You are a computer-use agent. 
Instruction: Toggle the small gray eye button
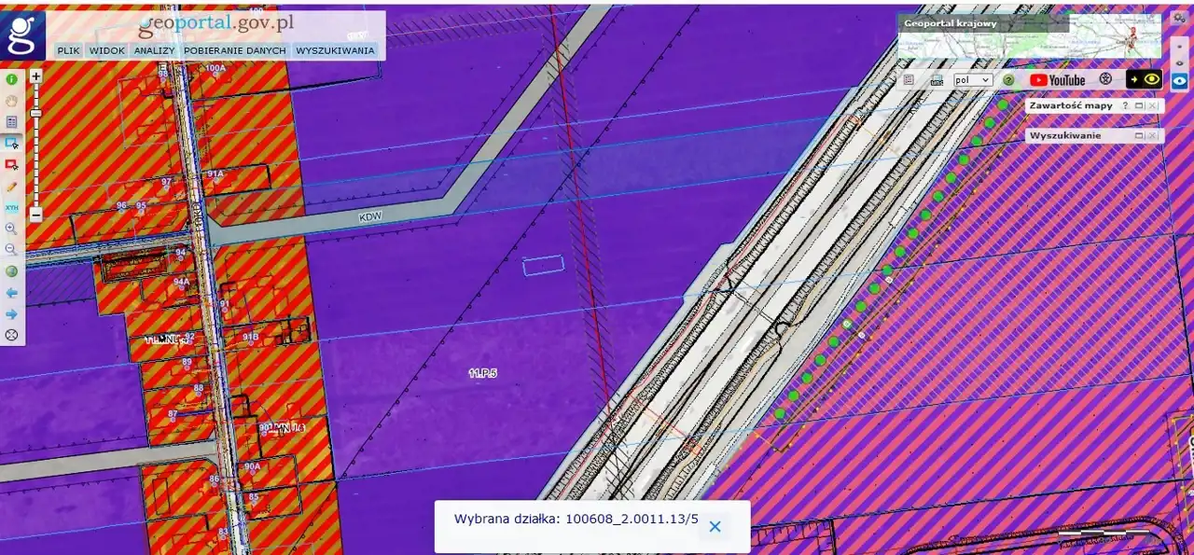[x=1180, y=62]
